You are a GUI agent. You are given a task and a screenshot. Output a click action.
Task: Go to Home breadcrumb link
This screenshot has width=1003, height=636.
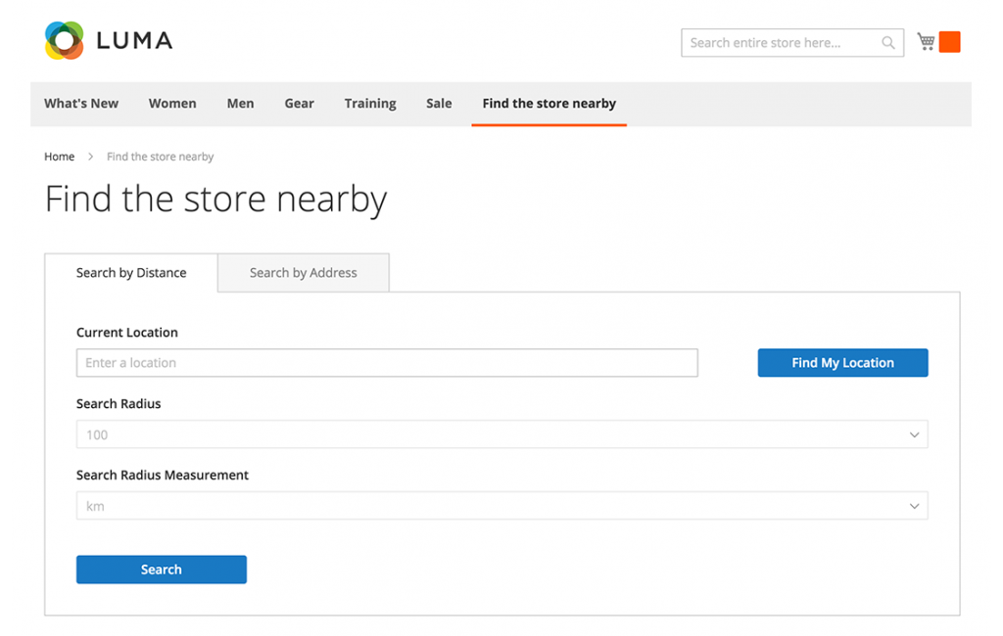pos(60,157)
